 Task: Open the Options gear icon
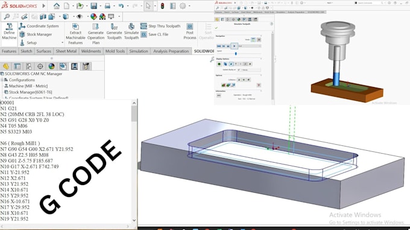tap(183, 6)
